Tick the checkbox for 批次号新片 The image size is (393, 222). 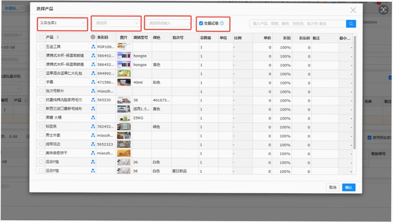[x=41, y=91]
